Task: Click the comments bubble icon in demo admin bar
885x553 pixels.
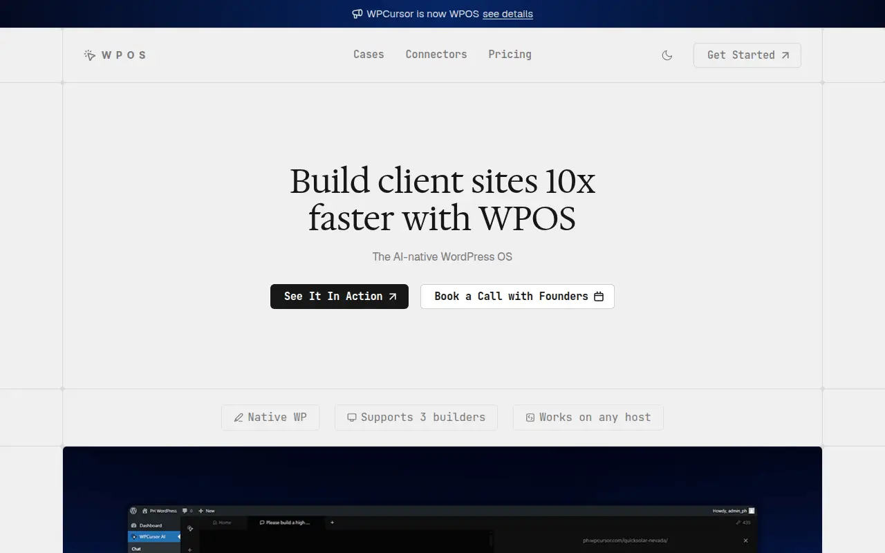Action: point(185,511)
